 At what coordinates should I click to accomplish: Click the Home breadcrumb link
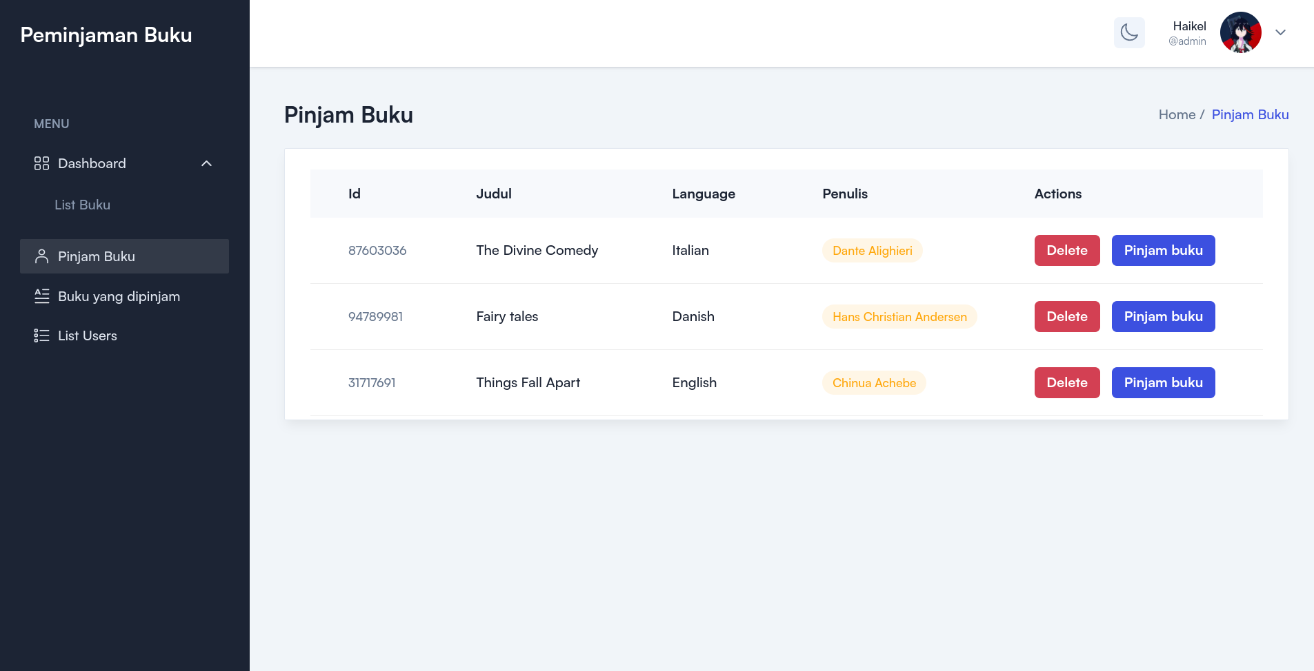coord(1177,114)
